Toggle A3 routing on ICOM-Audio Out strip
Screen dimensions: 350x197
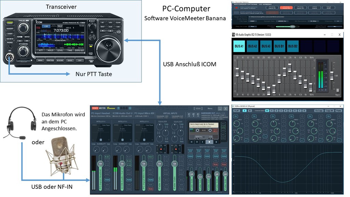pyautogui.click(x=129, y=165)
